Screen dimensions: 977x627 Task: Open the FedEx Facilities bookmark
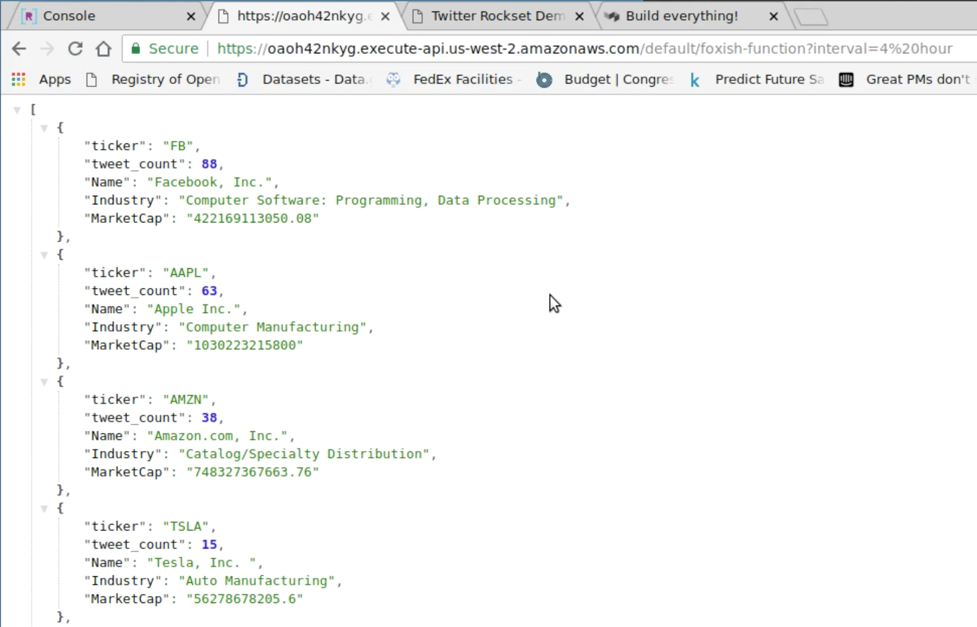point(454,80)
